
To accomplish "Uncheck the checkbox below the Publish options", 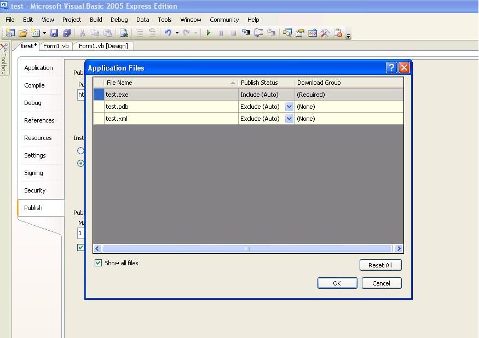I will [80, 247].
